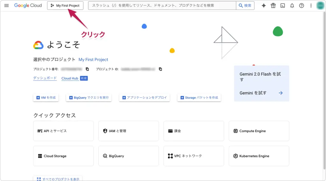Image resolution: width=326 pixels, height=181 pixels.
Task: Copy the project ID
Action: 160,69
